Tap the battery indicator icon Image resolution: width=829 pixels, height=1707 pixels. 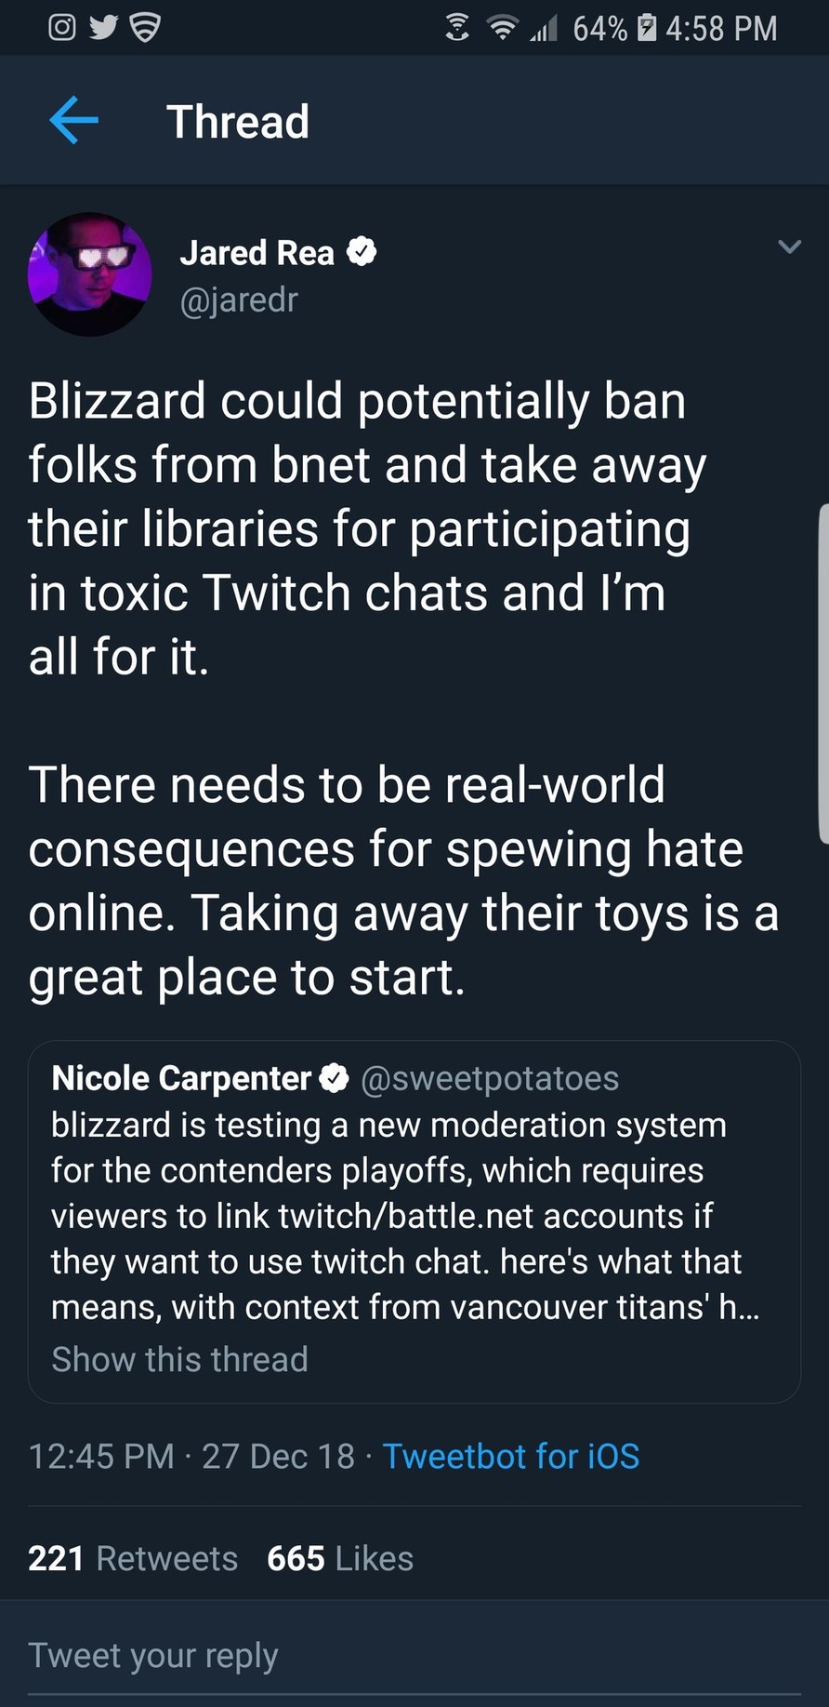(x=647, y=28)
